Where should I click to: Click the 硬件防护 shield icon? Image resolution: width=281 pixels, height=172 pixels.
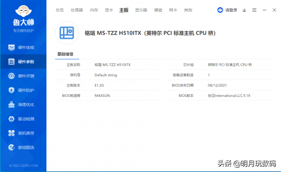tap(11, 90)
